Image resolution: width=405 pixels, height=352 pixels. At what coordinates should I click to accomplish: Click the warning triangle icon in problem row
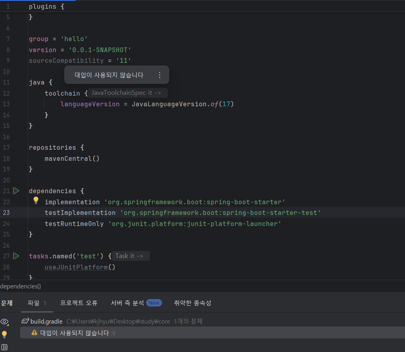tap(34, 333)
